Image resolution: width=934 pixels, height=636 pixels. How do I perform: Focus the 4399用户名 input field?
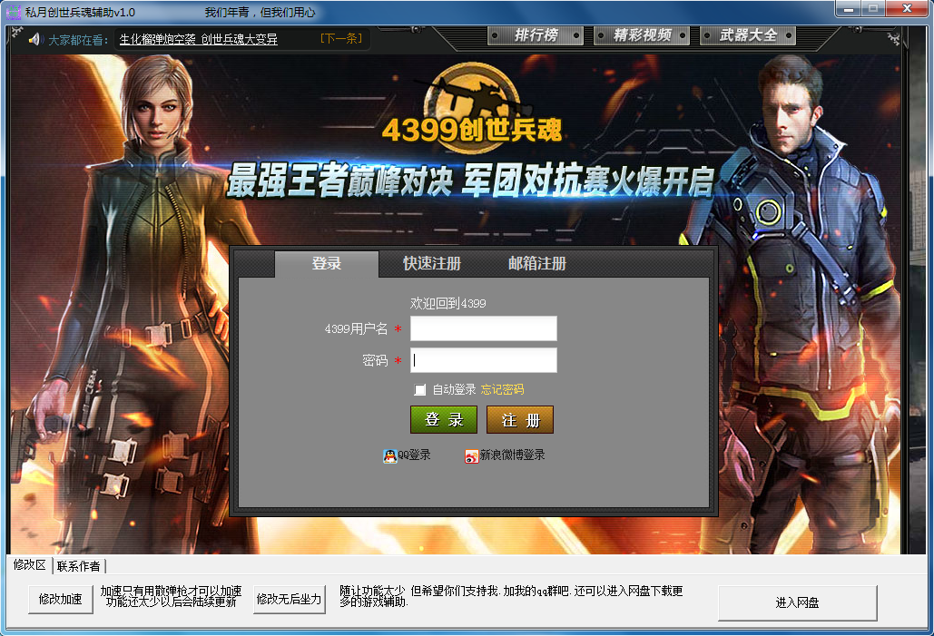click(x=484, y=328)
